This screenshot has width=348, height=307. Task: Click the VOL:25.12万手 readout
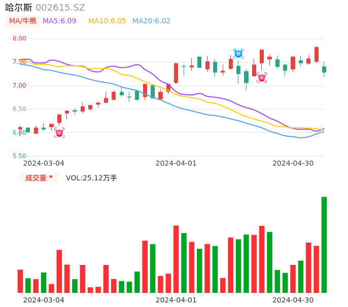pos(91,178)
